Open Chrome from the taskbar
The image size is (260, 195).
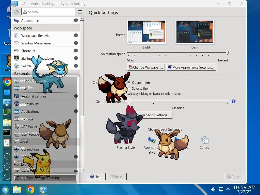pyautogui.click(x=30, y=189)
